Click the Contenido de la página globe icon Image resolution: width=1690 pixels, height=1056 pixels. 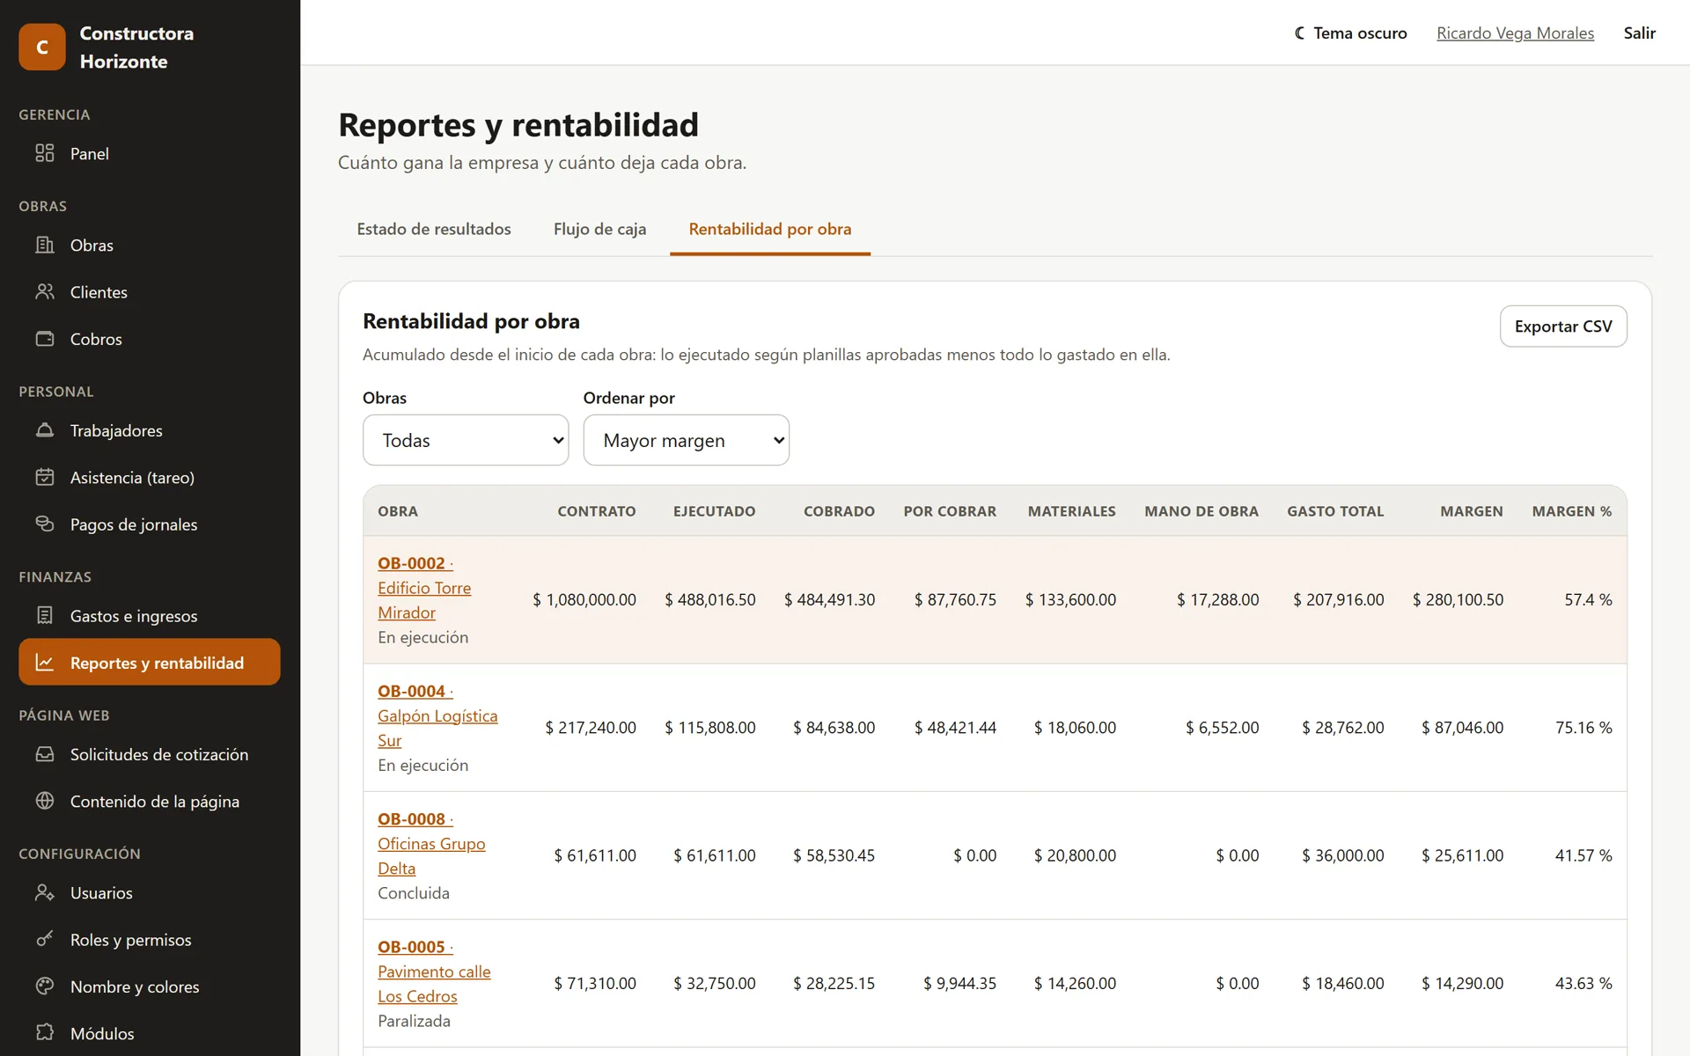[45, 801]
